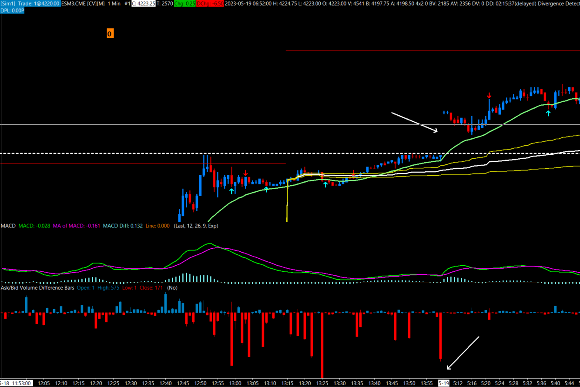
Task: Select the cyan up arrow below the 13:26 candle
Action: [x=325, y=184]
